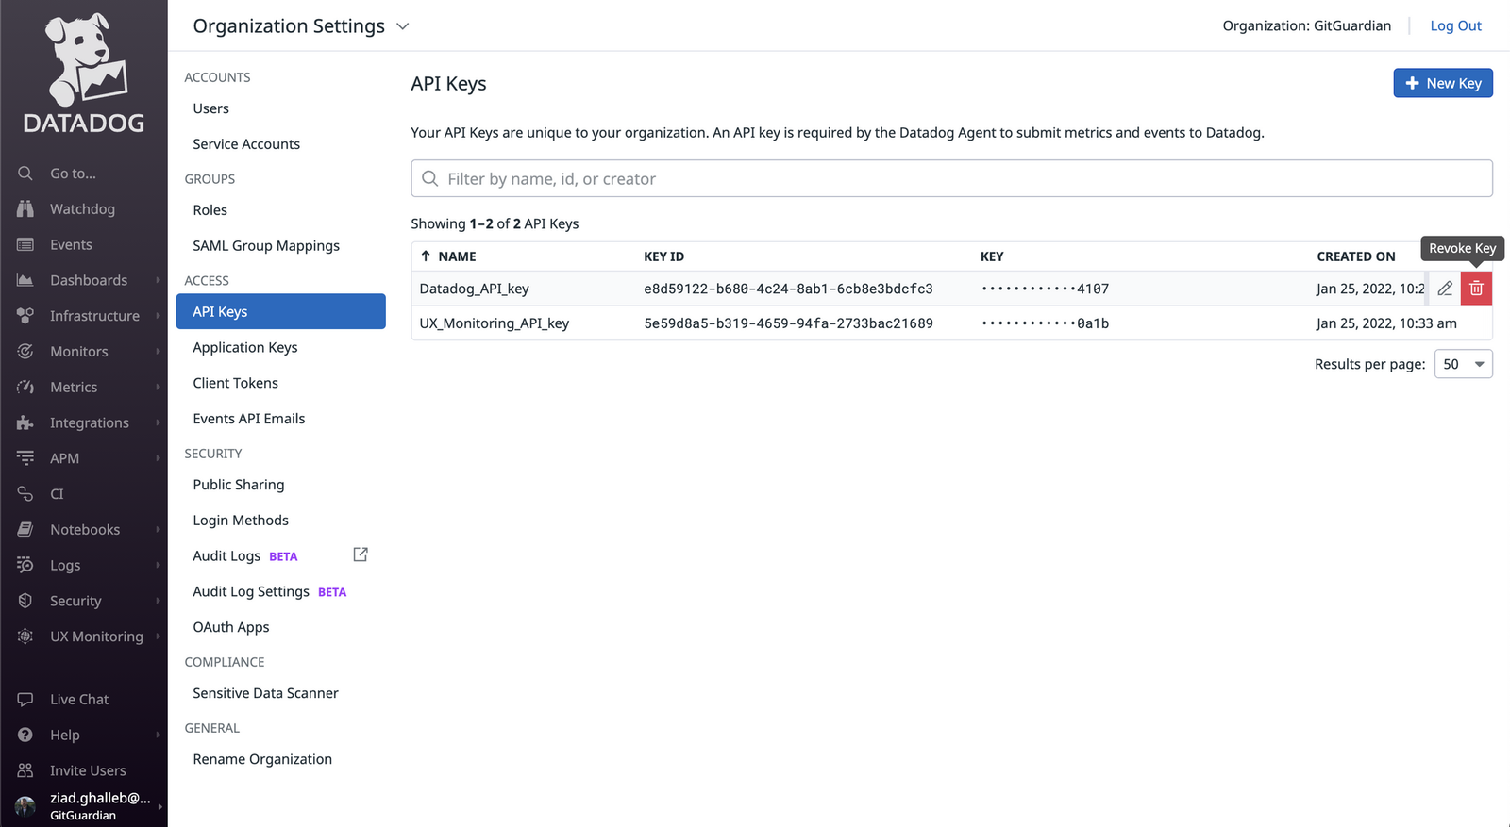Click key ID 5e59d8a5-b319-4659-94fa-2733bac21689

tap(789, 323)
